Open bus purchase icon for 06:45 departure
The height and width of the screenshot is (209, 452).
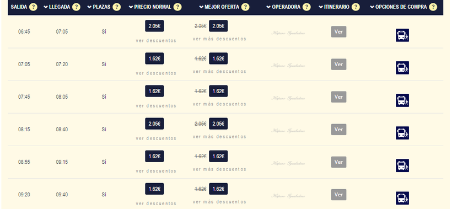(x=402, y=35)
